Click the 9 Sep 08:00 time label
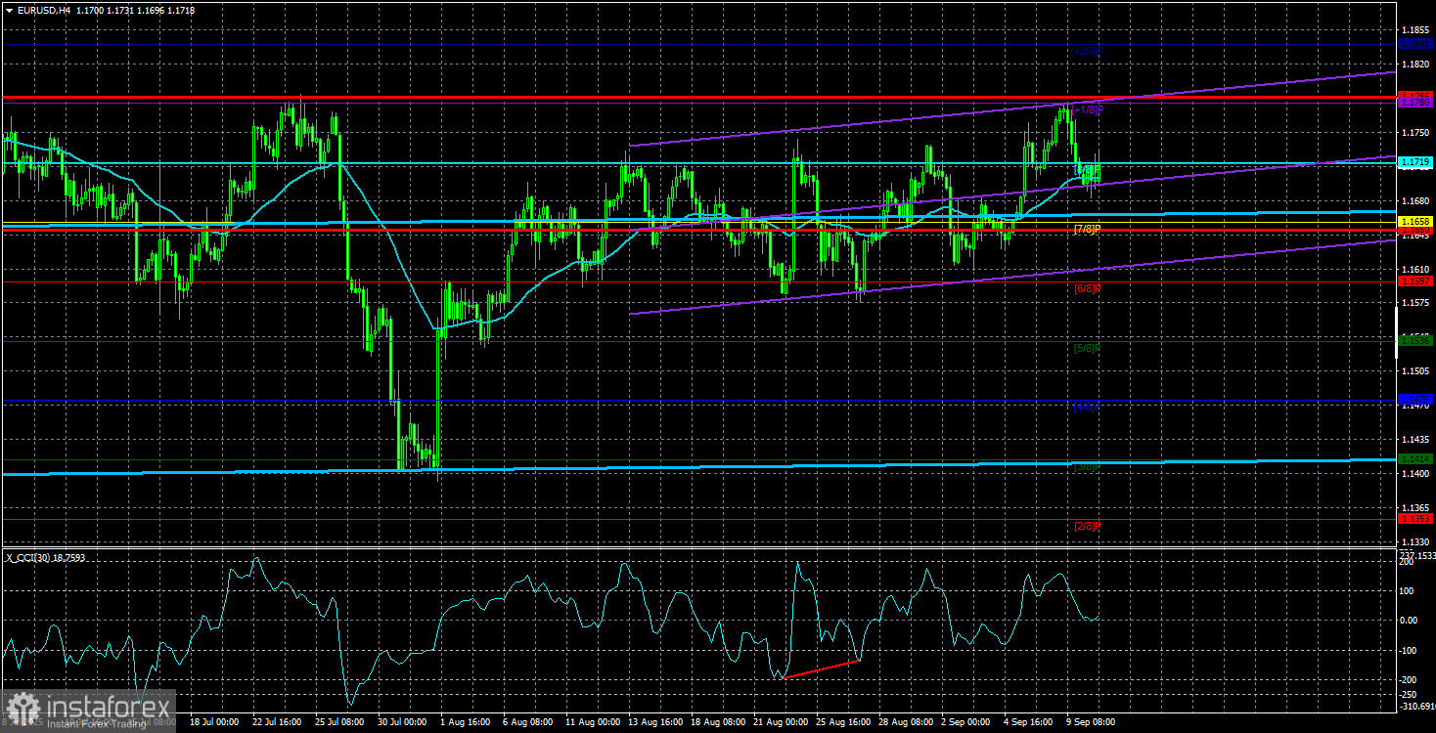 (x=1090, y=722)
